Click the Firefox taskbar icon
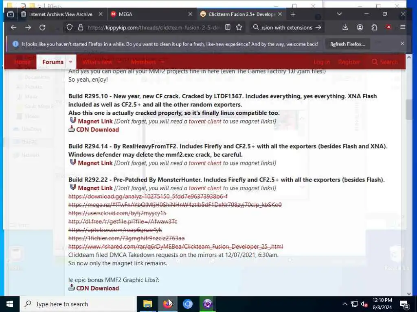417x312 pixels. (167, 304)
